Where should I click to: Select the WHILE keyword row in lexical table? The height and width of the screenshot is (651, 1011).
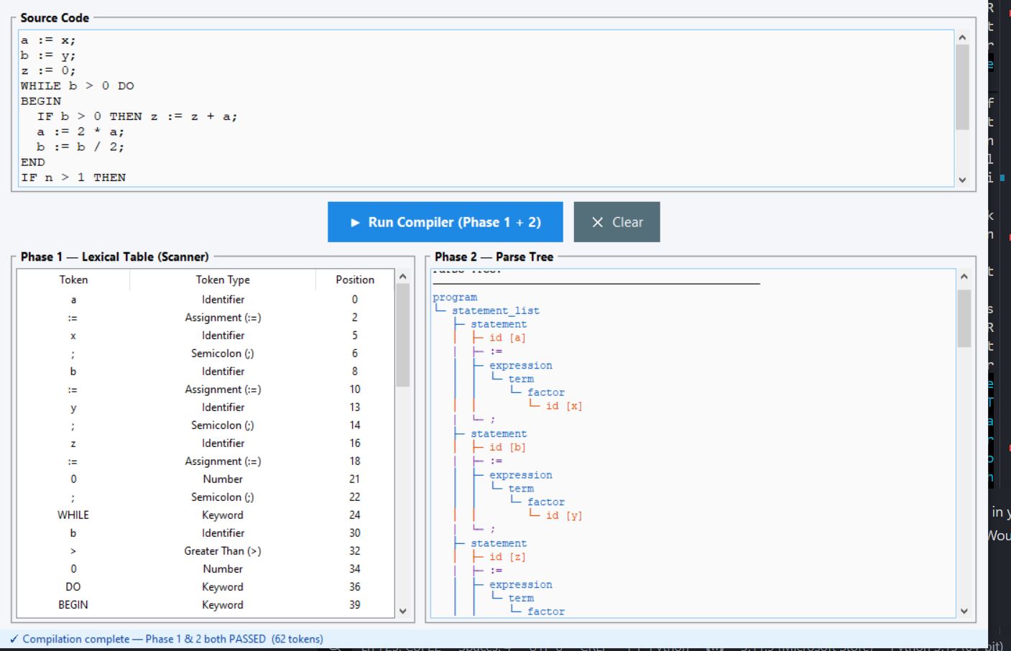coord(206,515)
